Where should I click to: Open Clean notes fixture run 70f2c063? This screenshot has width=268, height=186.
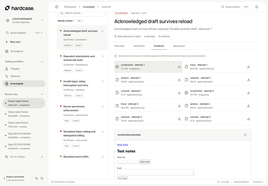(x=24, y=125)
